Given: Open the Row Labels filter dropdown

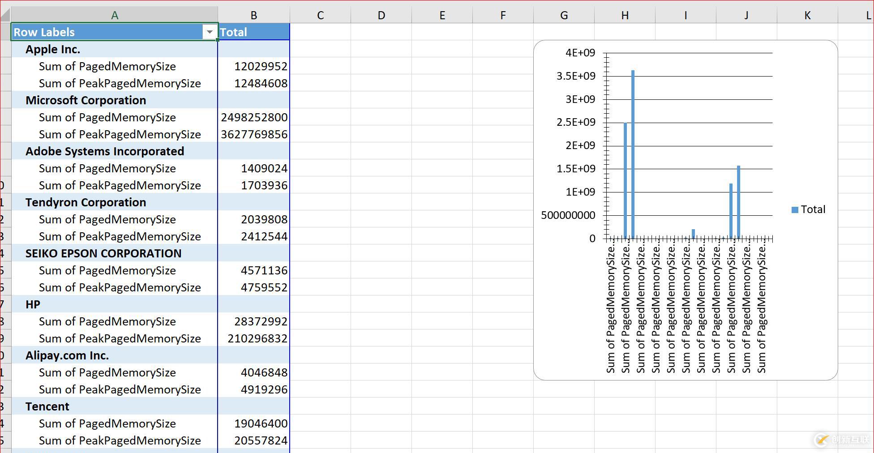Looking at the screenshot, I should point(209,32).
